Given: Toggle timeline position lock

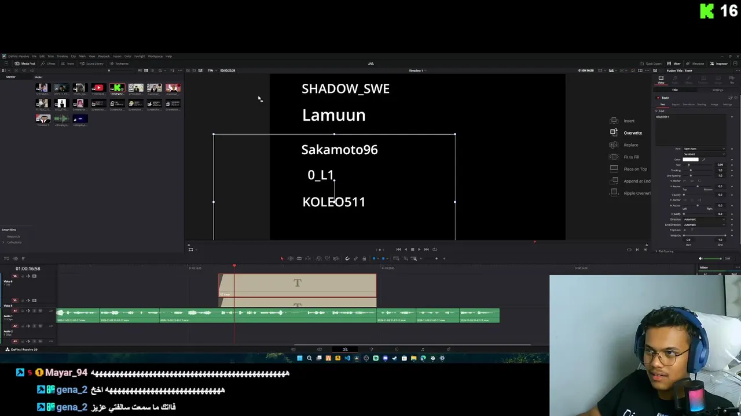Looking at the screenshot, I should (364, 258).
